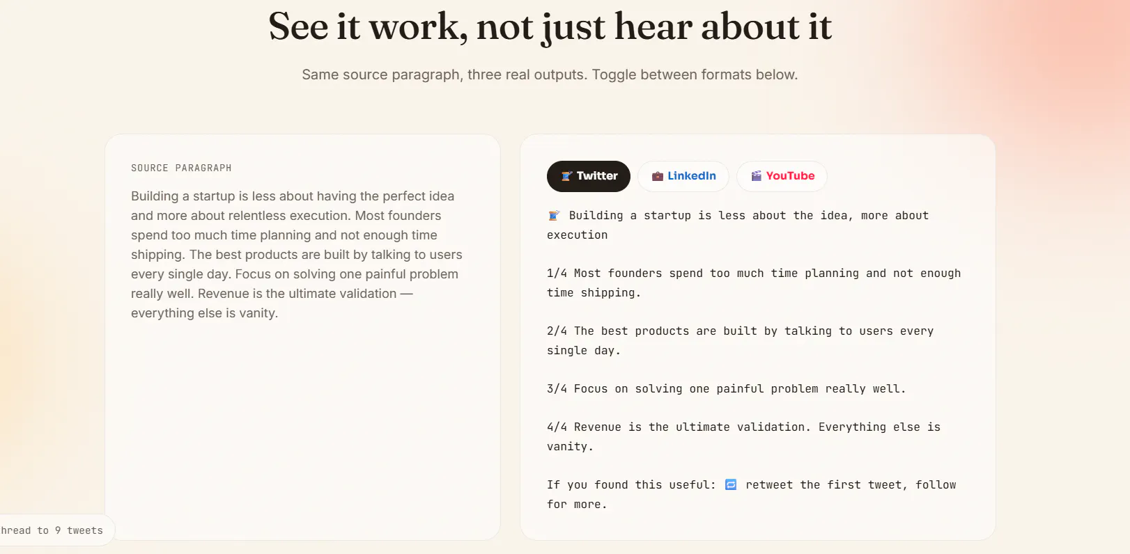Click the heading "See it work, not just hear about it"
1130x554 pixels.
(550, 27)
